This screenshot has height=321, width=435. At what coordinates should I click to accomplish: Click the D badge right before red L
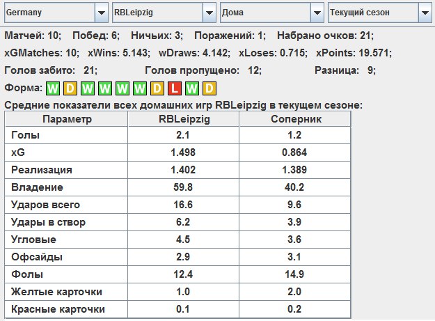click(157, 88)
